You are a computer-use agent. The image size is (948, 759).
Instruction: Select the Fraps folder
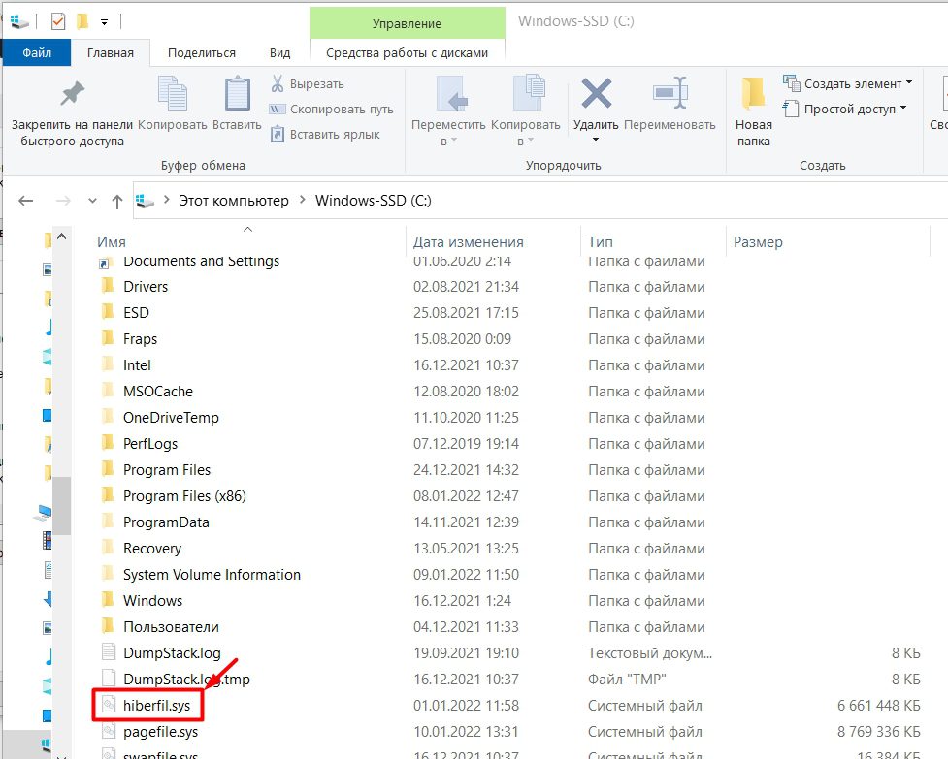[x=141, y=338]
